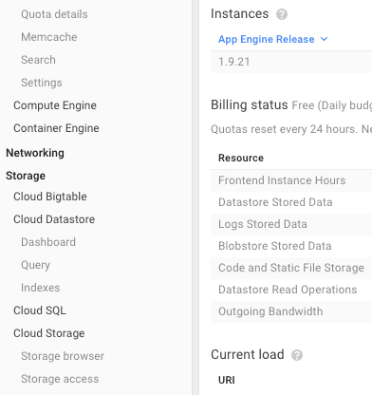Select the 1.9.21 release row

coord(291,62)
